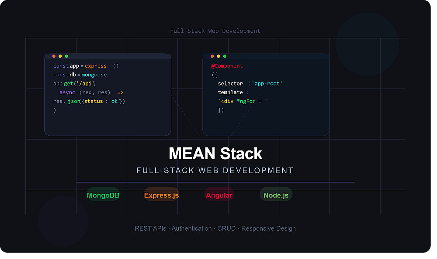Click the green dot on the Angular component window

click(225, 56)
